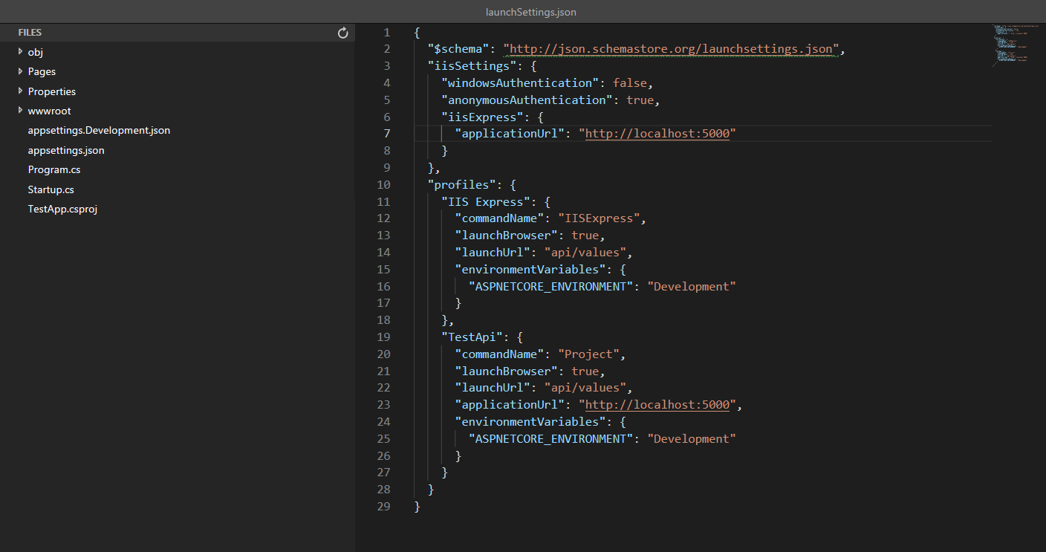The width and height of the screenshot is (1046, 552).
Task: Open Startup.cs in the file list
Action: click(51, 189)
